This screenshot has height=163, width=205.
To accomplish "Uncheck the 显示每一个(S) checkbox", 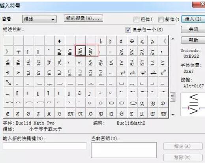I will [x=128, y=30].
